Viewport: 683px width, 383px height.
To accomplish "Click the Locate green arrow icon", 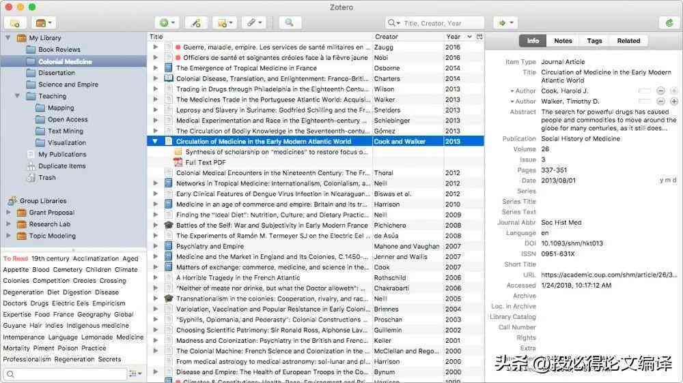I will tap(505, 22).
